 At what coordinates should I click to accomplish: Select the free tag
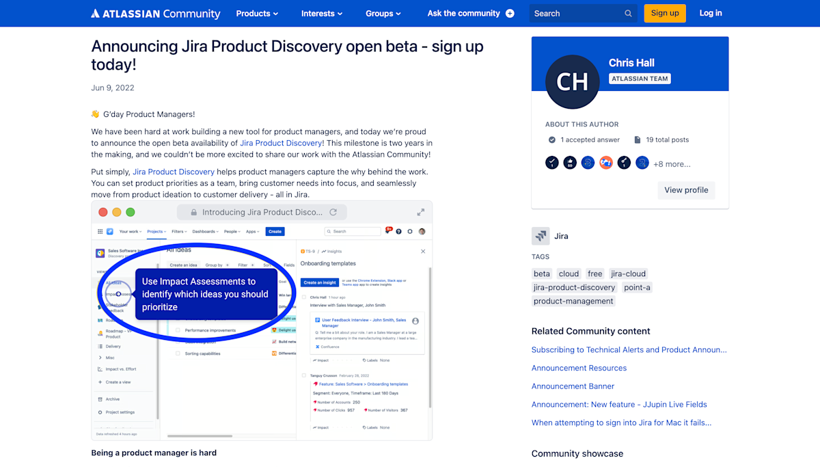[595, 273]
